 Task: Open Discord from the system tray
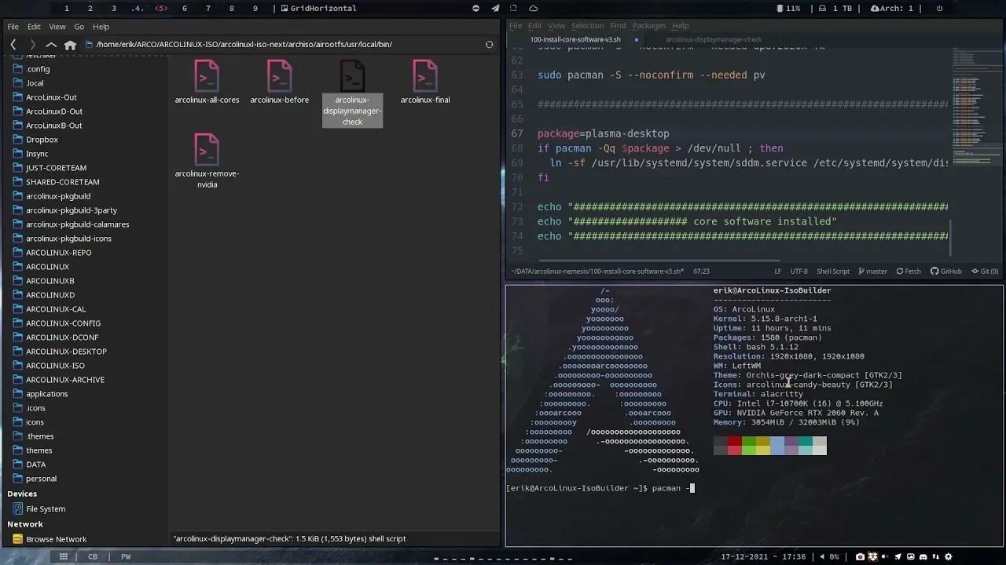point(923,557)
